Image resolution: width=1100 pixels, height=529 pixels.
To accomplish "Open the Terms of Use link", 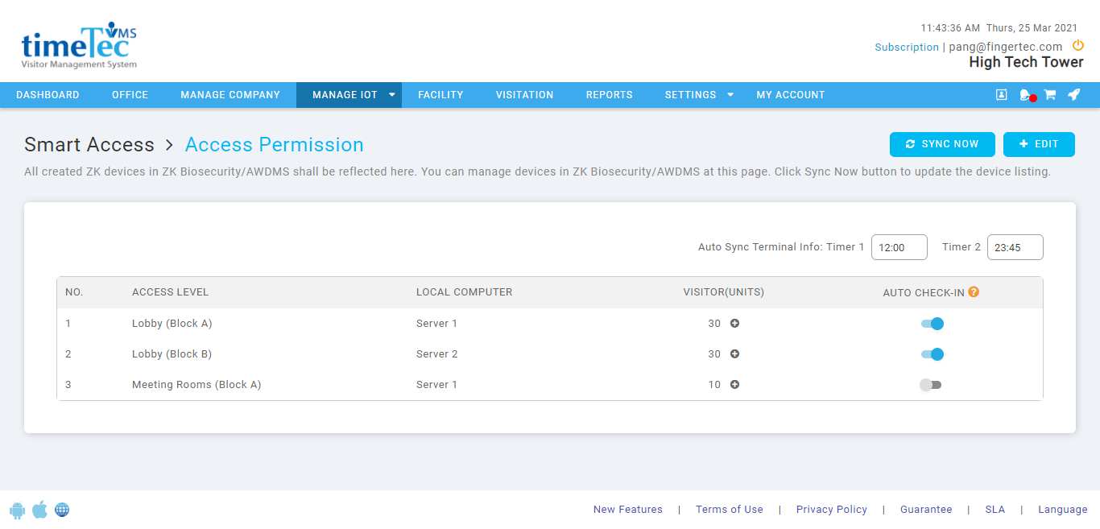I will click(730, 510).
